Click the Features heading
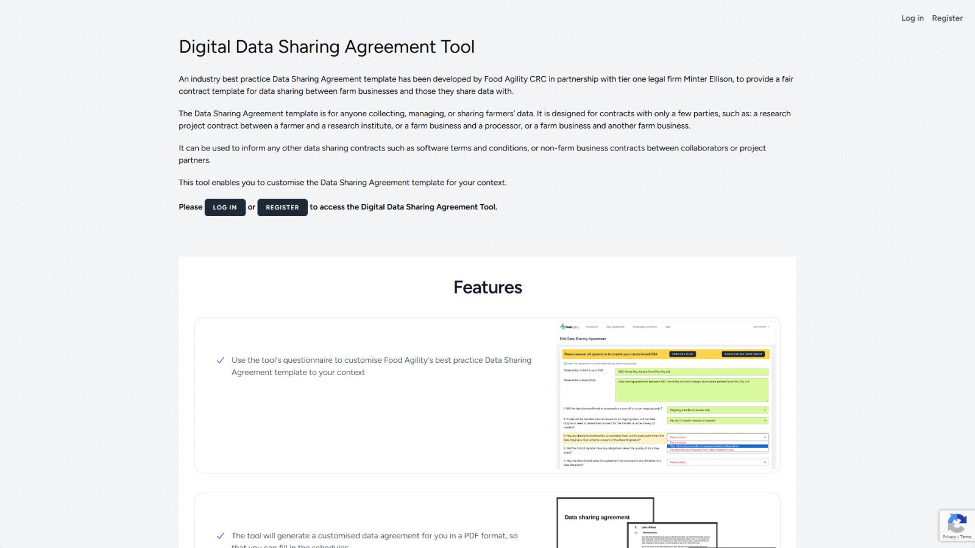Viewport: 975px width, 548px height. pos(487,287)
